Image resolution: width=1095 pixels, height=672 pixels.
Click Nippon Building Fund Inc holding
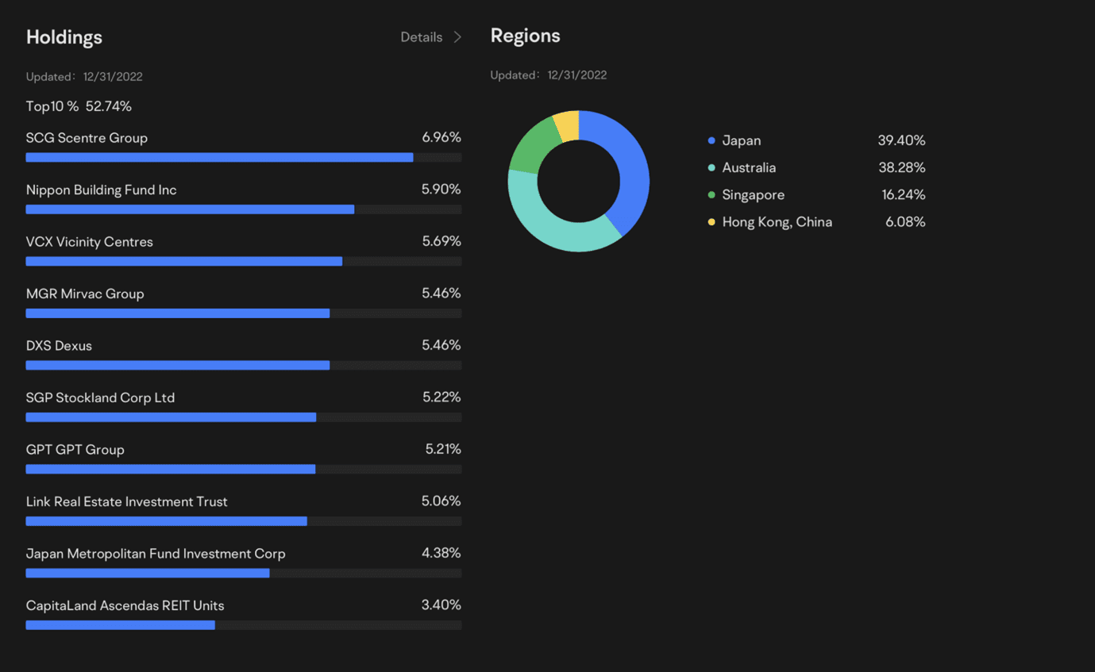pyautogui.click(x=101, y=190)
